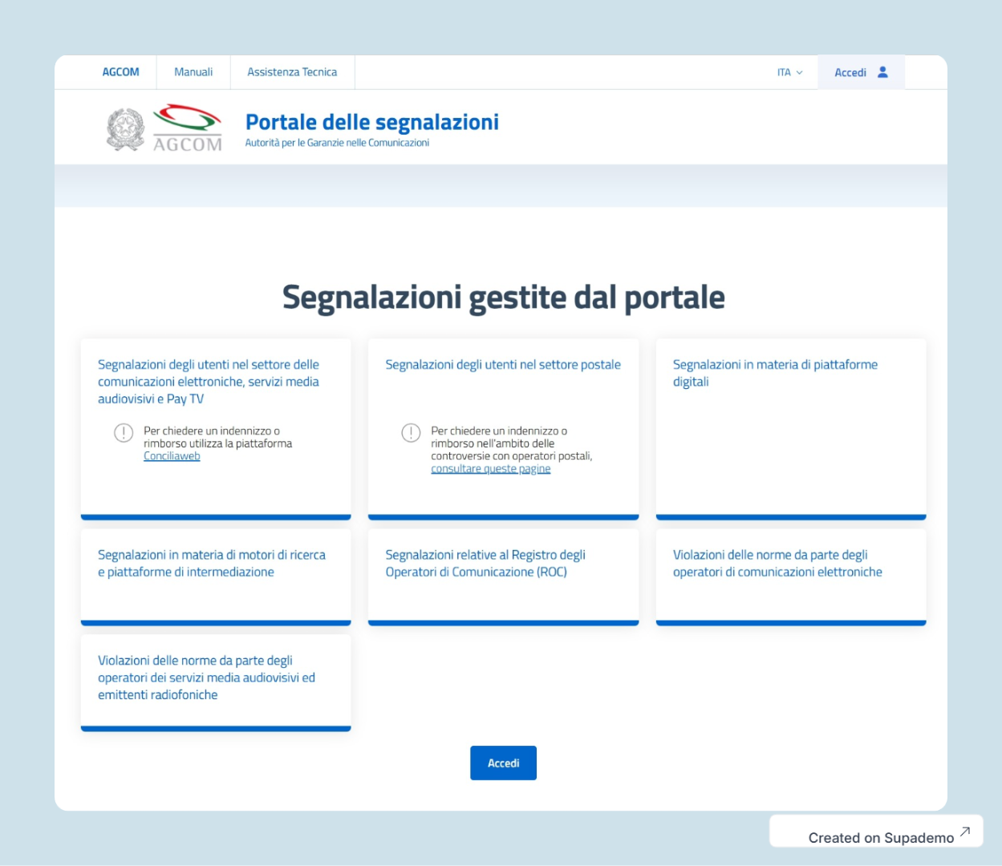Image resolution: width=1002 pixels, height=866 pixels.
Task: Click 'Portale delle segnalazioni' title
Action: coord(371,122)
